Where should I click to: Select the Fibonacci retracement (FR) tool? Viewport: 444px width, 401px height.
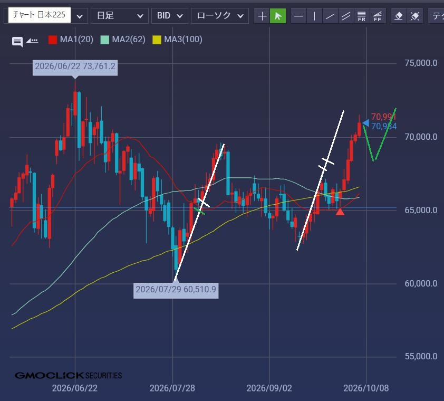click(x=361, y=16)
